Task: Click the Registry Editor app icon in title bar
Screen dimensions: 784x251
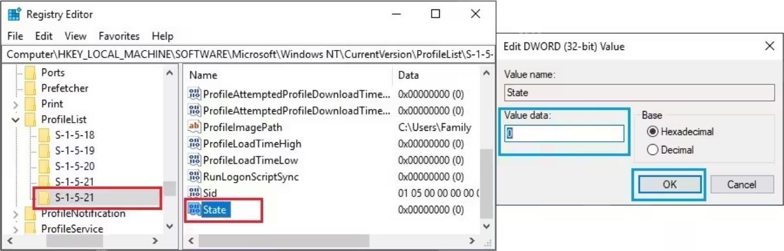Action: pyautogui.click(x=14, y=14)
